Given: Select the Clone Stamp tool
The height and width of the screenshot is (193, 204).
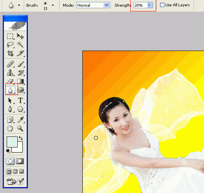Looking at the screenshot, I should tap(10, 73).
